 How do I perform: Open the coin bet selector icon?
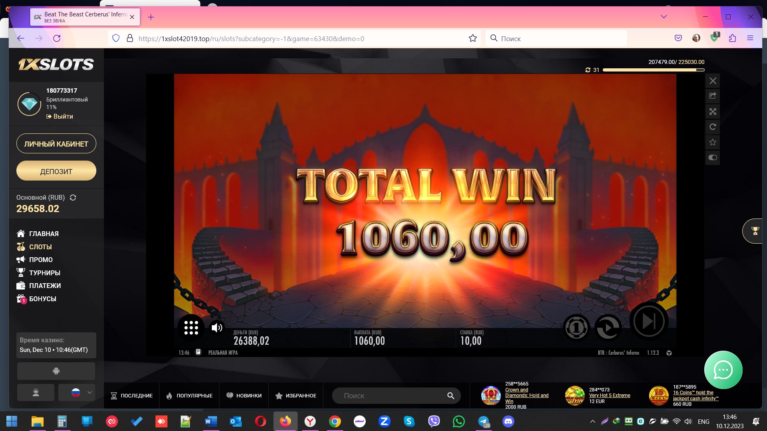pyautogui.click(x=576, y=328)
